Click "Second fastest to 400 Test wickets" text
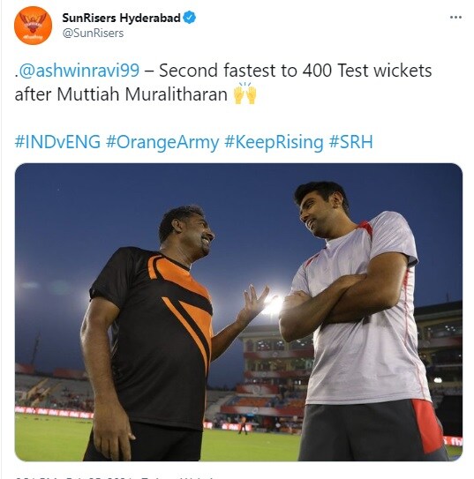The height and width of the screenshot is (479, 474). [x=295, y=71]
